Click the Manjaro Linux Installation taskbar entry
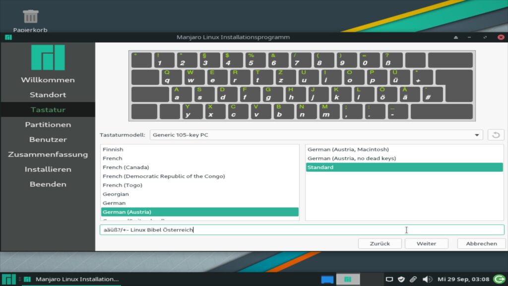The image size is (508, 286). pyautogui.click(x=71, y=279)
